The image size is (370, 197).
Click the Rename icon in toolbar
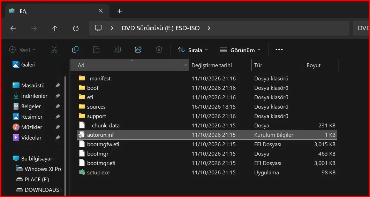pos(117,49)
